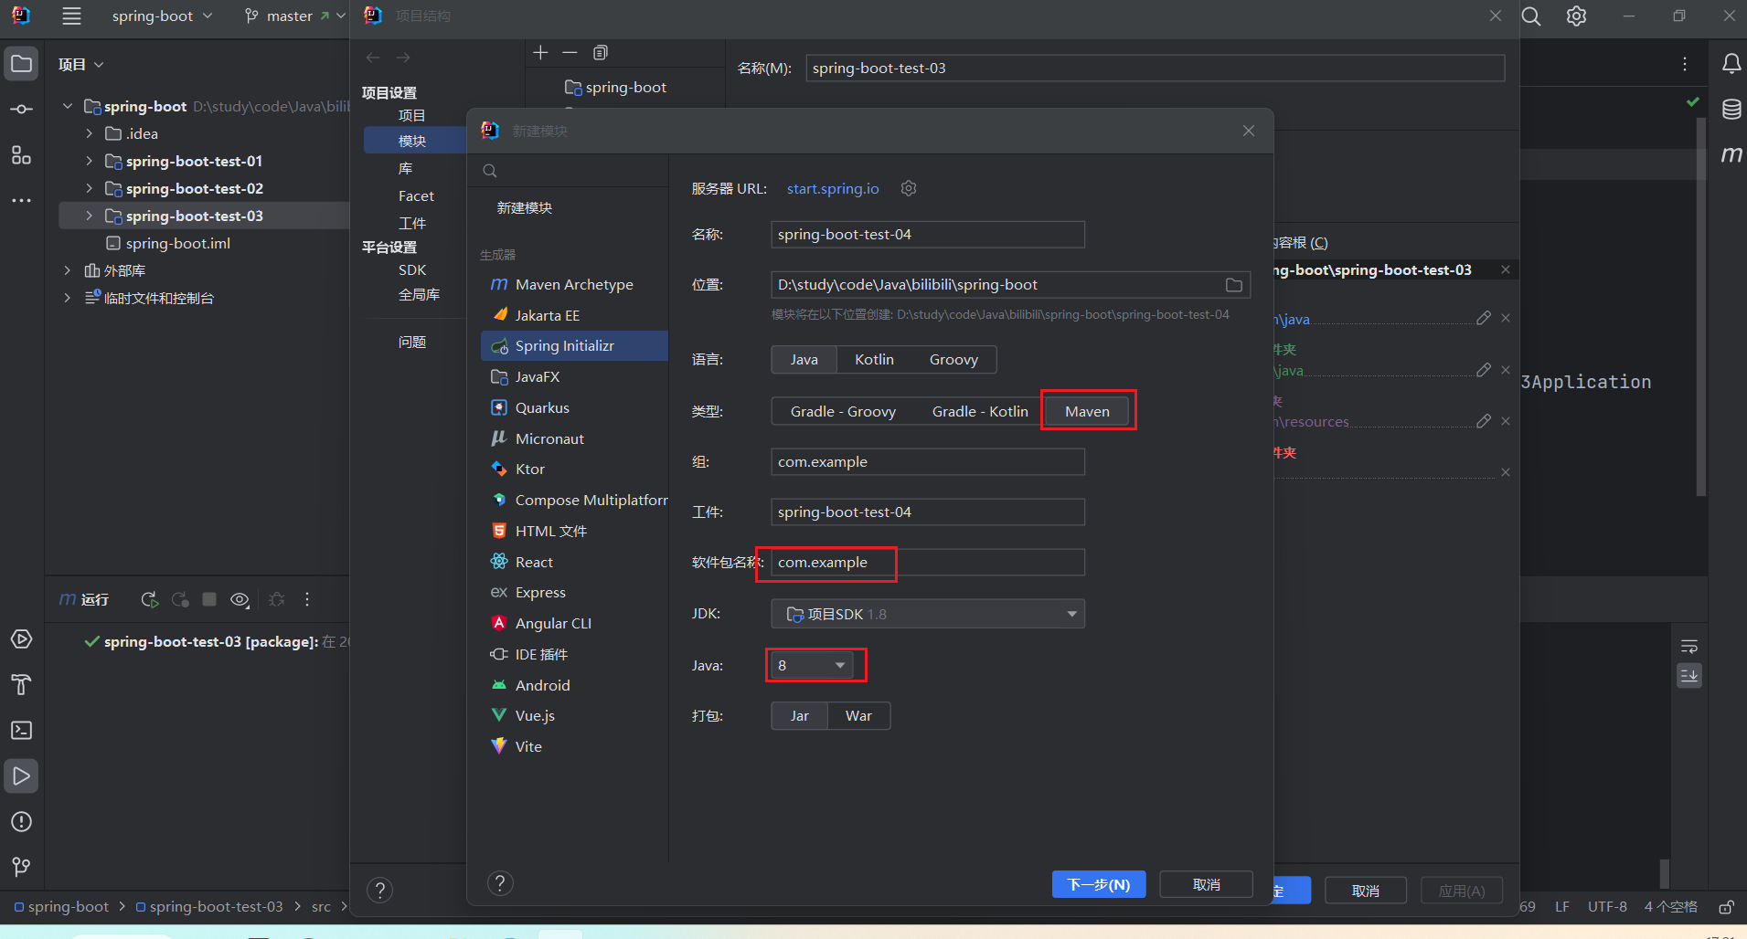Select Quarkus generator
1747x939 pixels.
[x=574, y=407]
